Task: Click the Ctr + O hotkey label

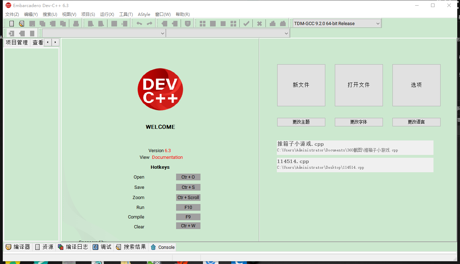Action: pos(188,177)
